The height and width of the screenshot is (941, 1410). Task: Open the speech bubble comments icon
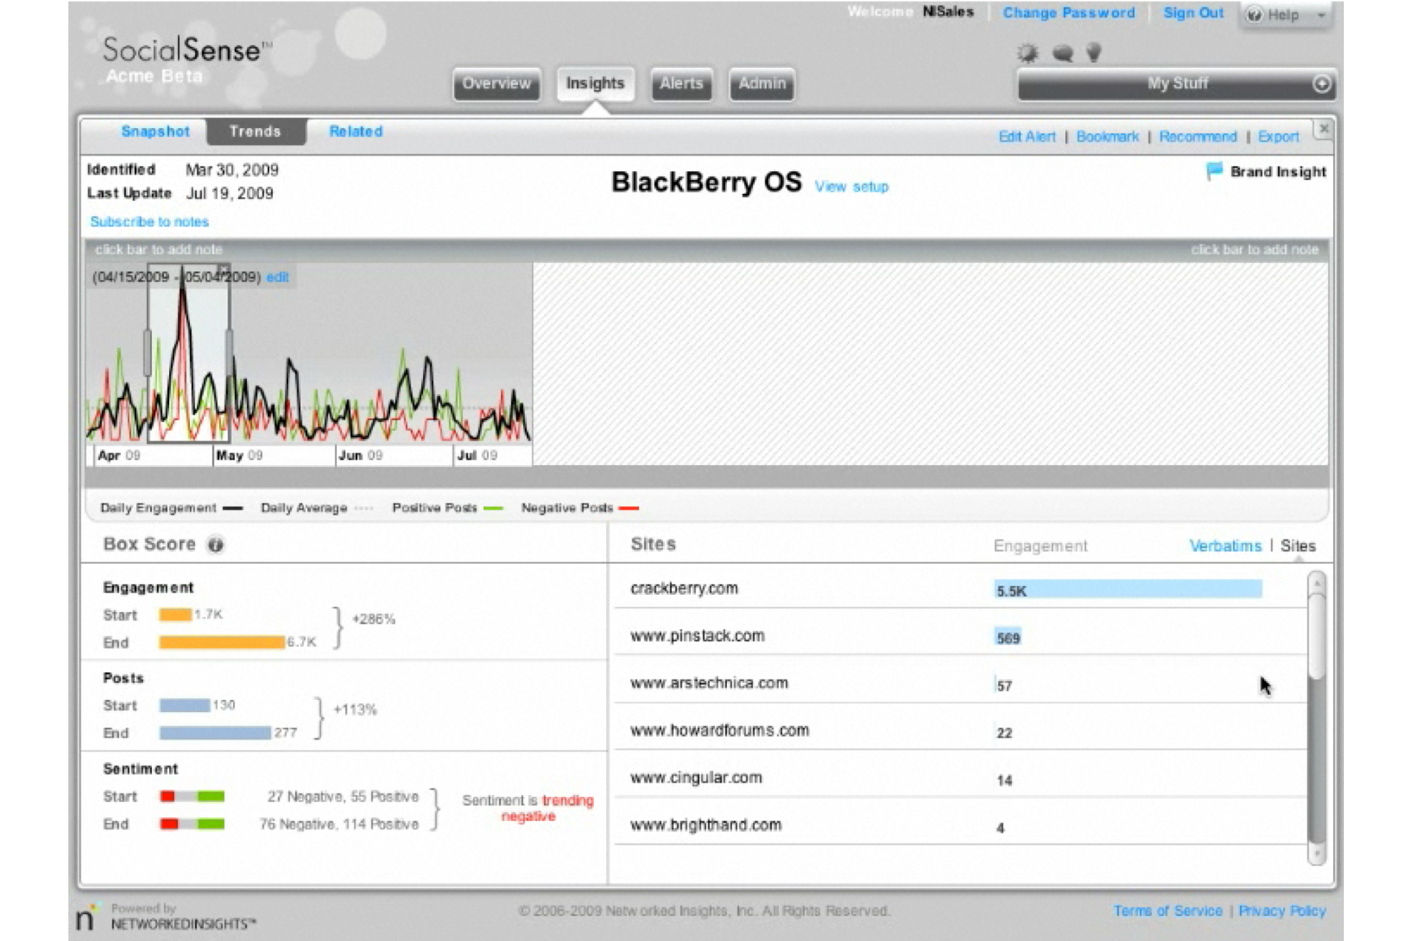pos(1063,53)
